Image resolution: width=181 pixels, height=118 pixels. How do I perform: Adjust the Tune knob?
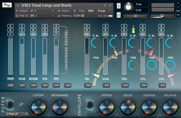click(x=128, y=7)
